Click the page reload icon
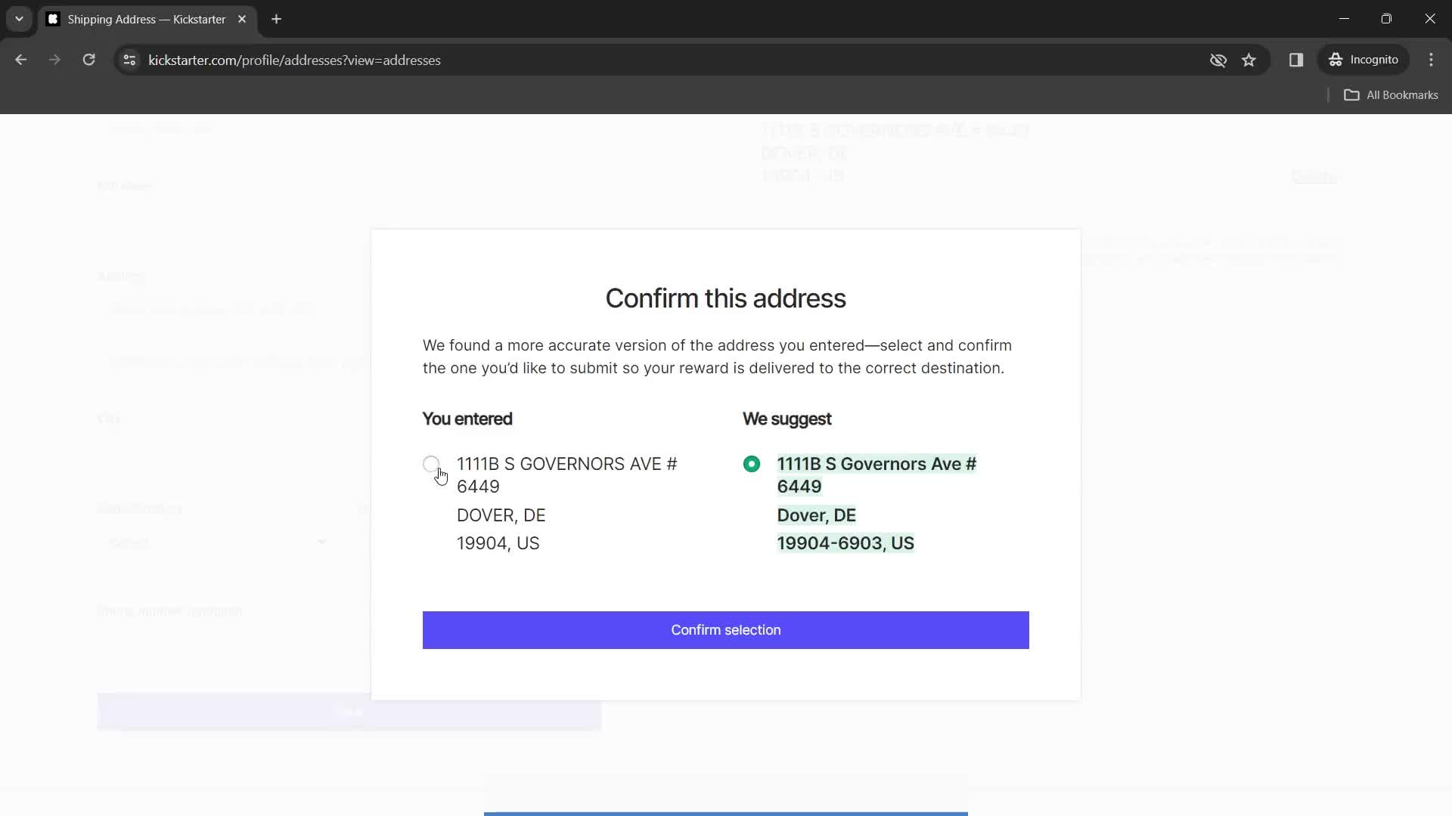 [88, 60]
